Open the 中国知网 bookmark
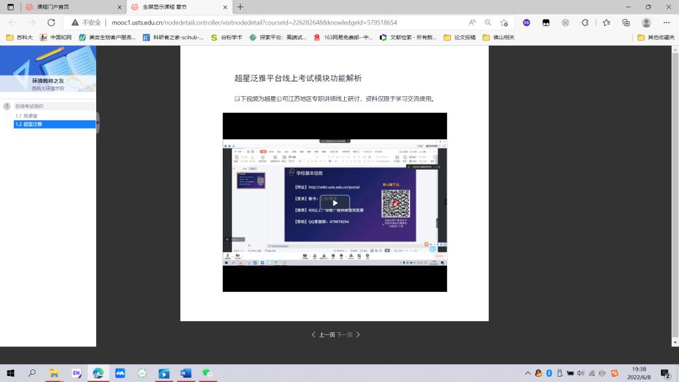The image size is (679, 382). (56, 37)
